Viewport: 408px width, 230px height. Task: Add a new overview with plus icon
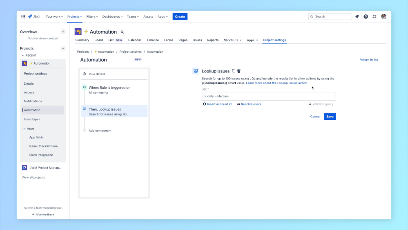click(63, 32)
